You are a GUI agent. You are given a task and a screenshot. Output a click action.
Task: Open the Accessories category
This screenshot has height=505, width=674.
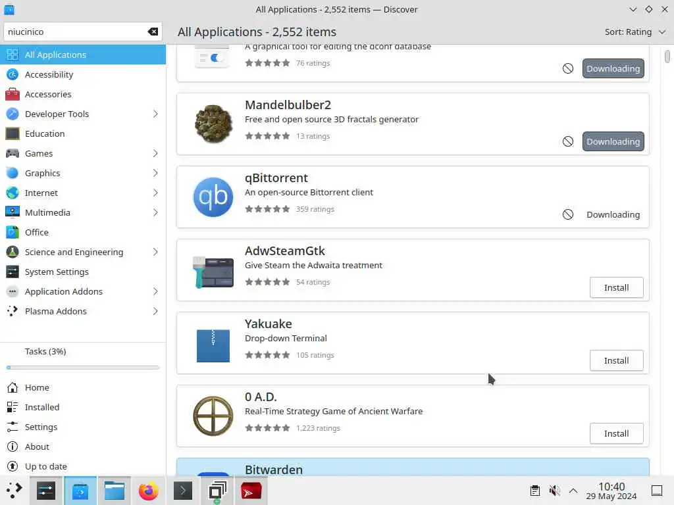[83, 95]
